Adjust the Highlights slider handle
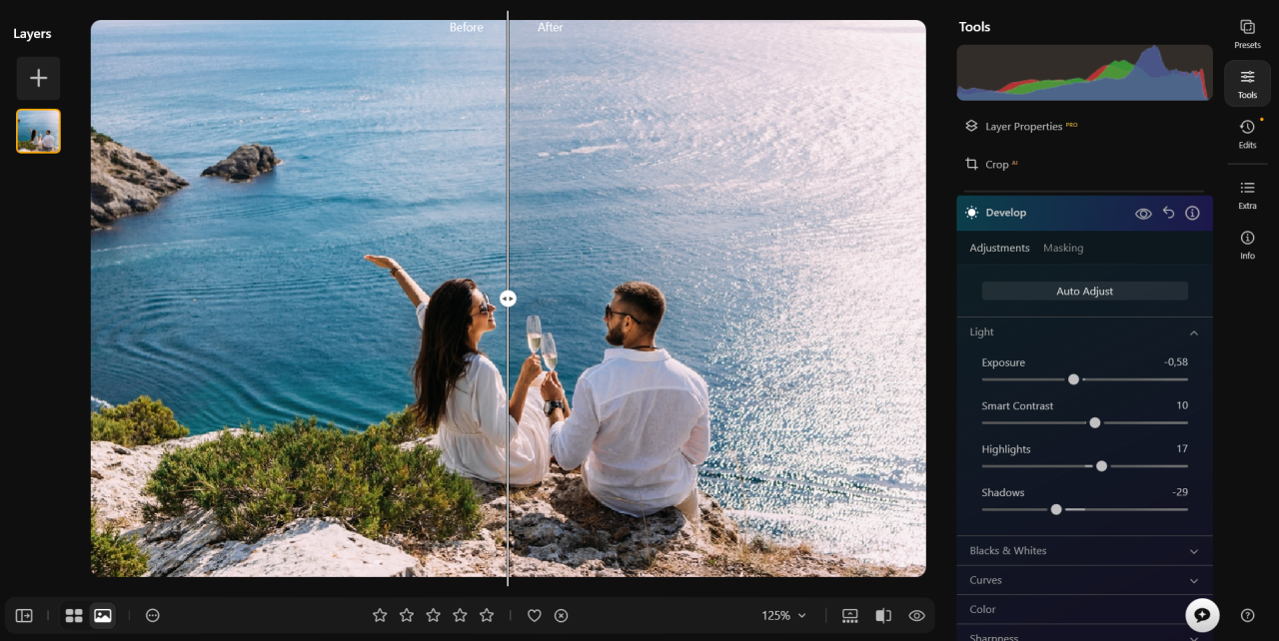This screenshot has height=641, width=1279. tap(1101, 466)
